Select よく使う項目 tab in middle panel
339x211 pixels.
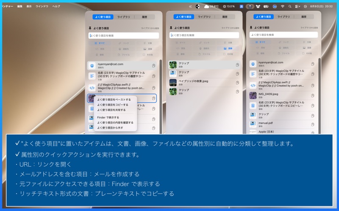[183, 17]
